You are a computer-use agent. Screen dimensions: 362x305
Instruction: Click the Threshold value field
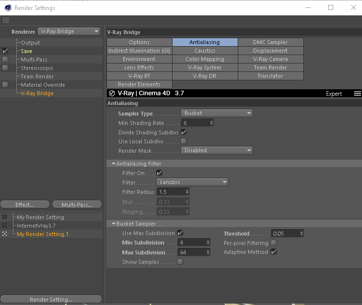click(285, 234)
